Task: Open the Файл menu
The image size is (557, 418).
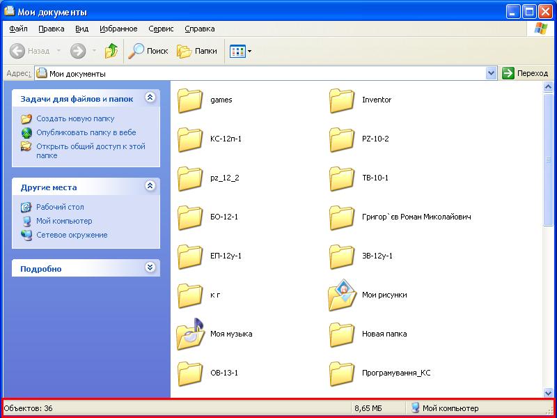Action: 19,29
